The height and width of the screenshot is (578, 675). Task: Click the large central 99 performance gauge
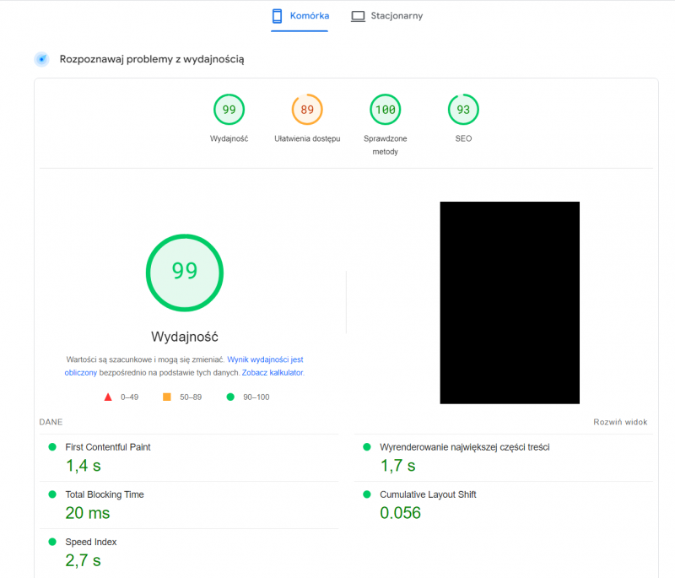(x=185, y=272)
